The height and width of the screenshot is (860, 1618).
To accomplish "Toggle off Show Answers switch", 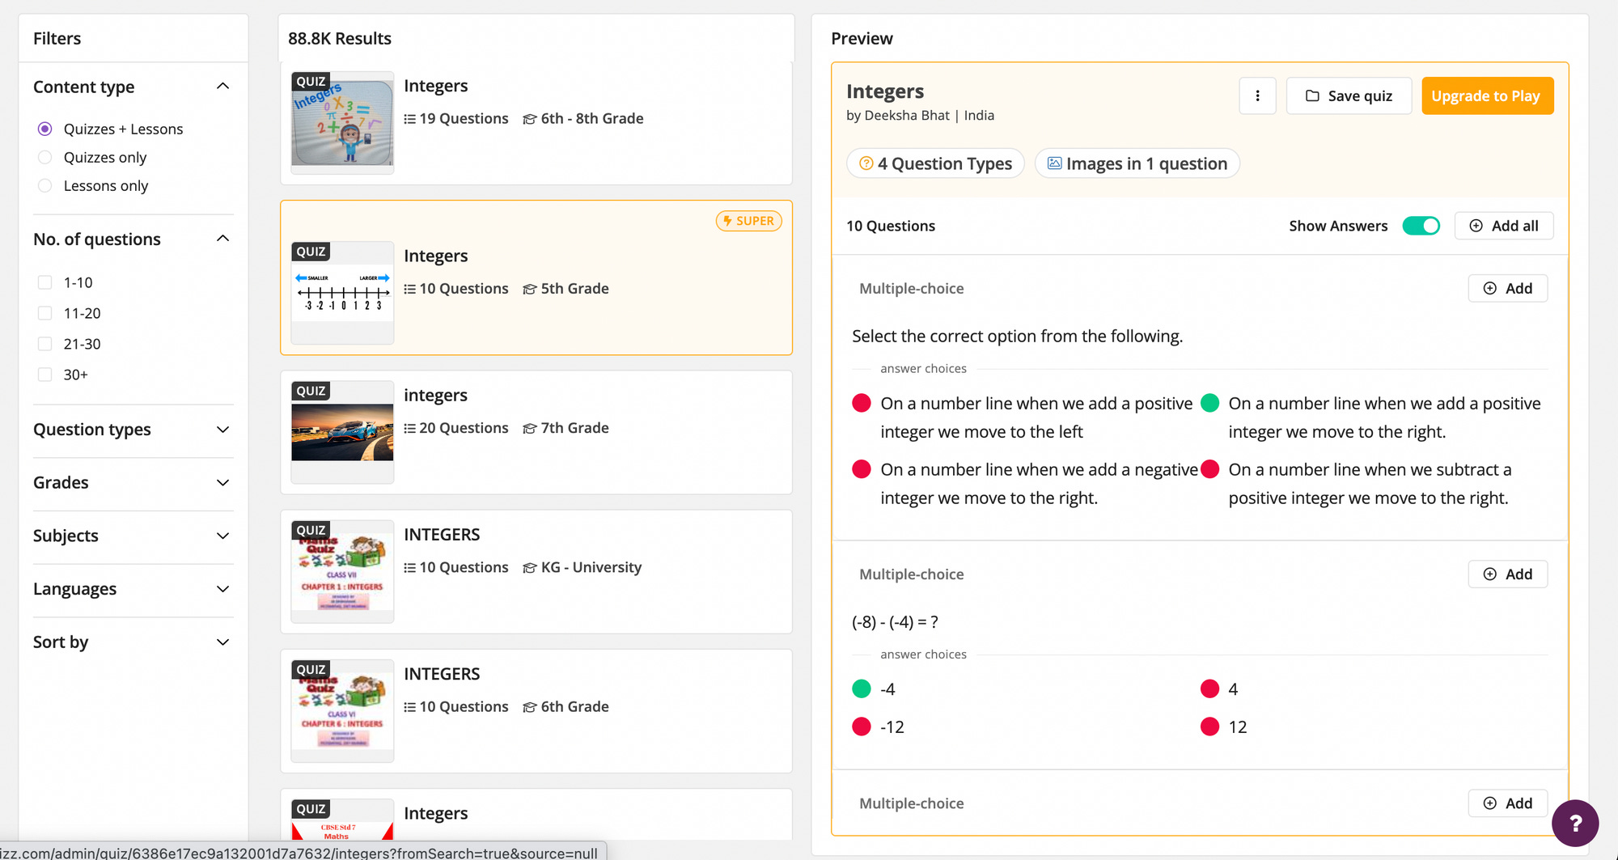I will click(1421, 226).
